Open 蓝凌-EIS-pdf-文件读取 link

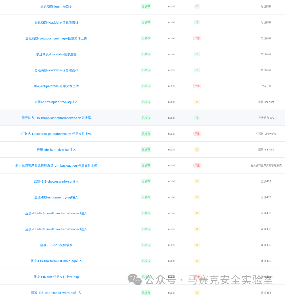pos(56,245)
